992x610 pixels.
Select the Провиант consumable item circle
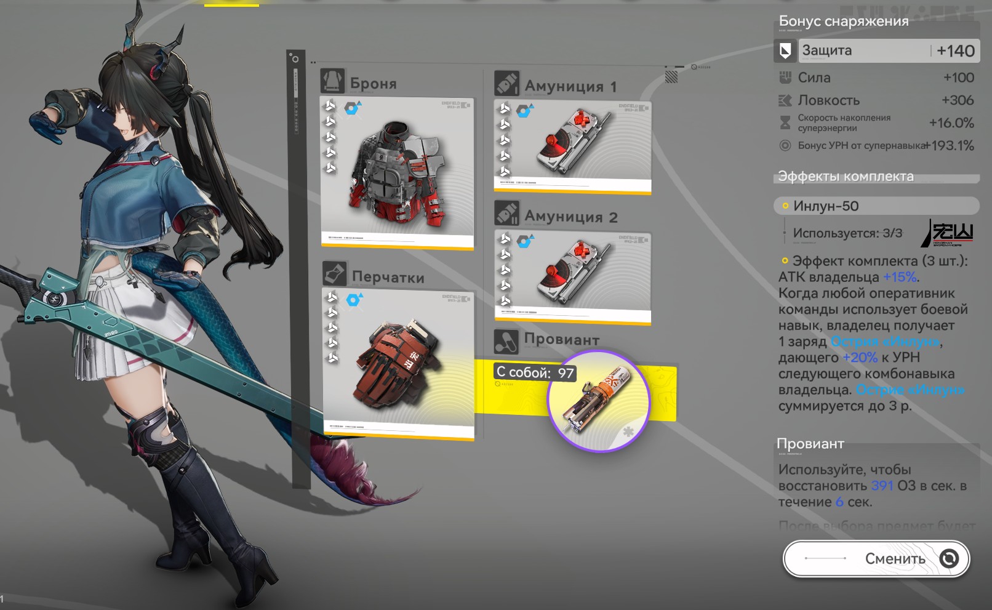(598, 401)
